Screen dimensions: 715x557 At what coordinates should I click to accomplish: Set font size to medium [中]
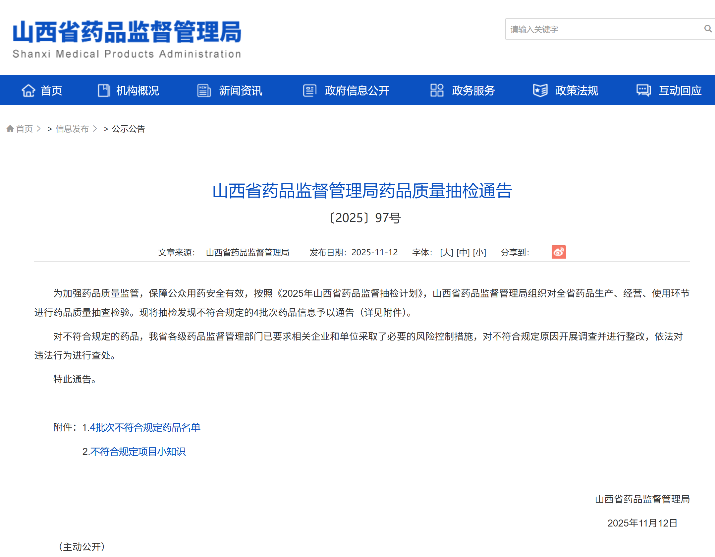click(463, 253)
